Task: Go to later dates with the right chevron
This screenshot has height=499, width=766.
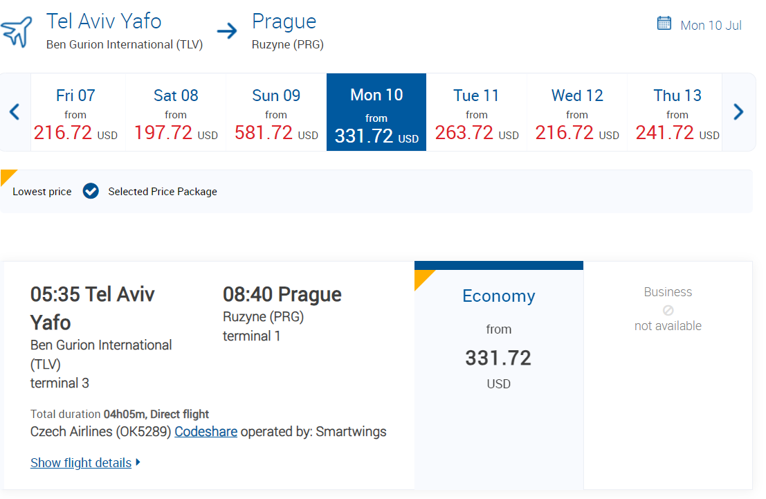Action: [738, 111]
